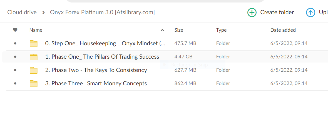Click the Name column sort arrow
Screen dimensions: 328x129
[x=162, y=30]
